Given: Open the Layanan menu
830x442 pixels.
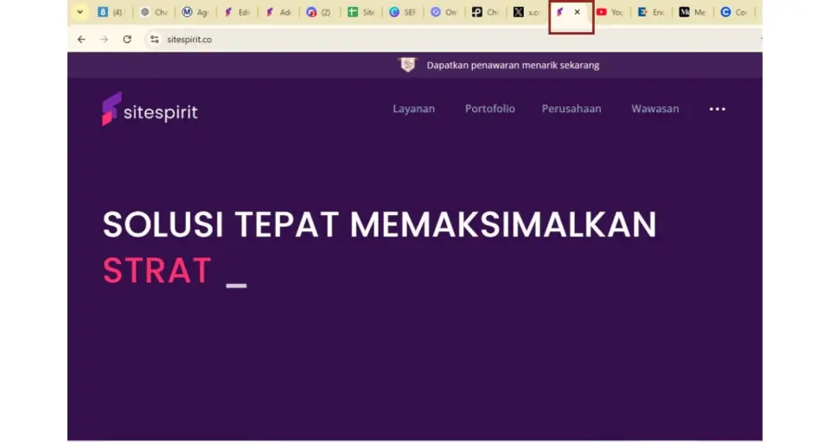Looking at the screenshot, I should 413,109.
